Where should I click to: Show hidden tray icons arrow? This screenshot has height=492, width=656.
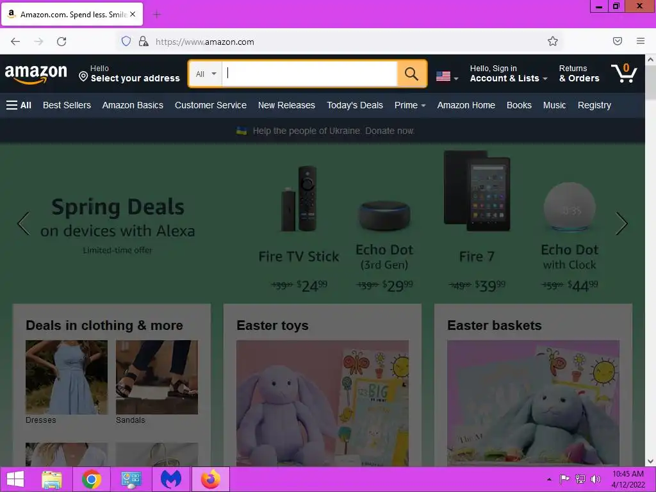549,479
